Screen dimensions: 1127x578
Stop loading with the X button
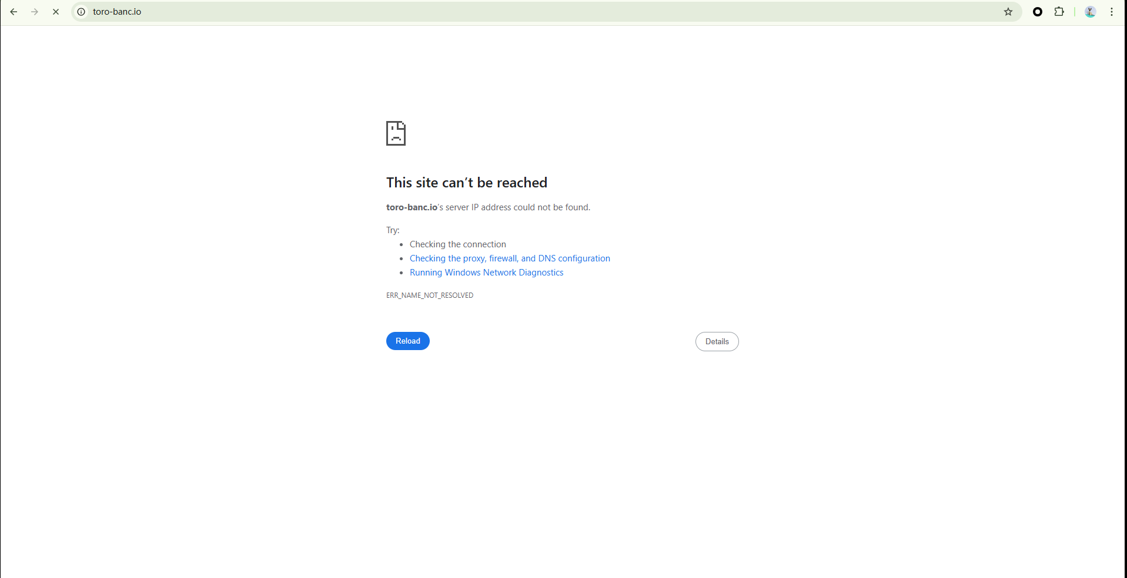pyautogui.click(x=56, y=12)
